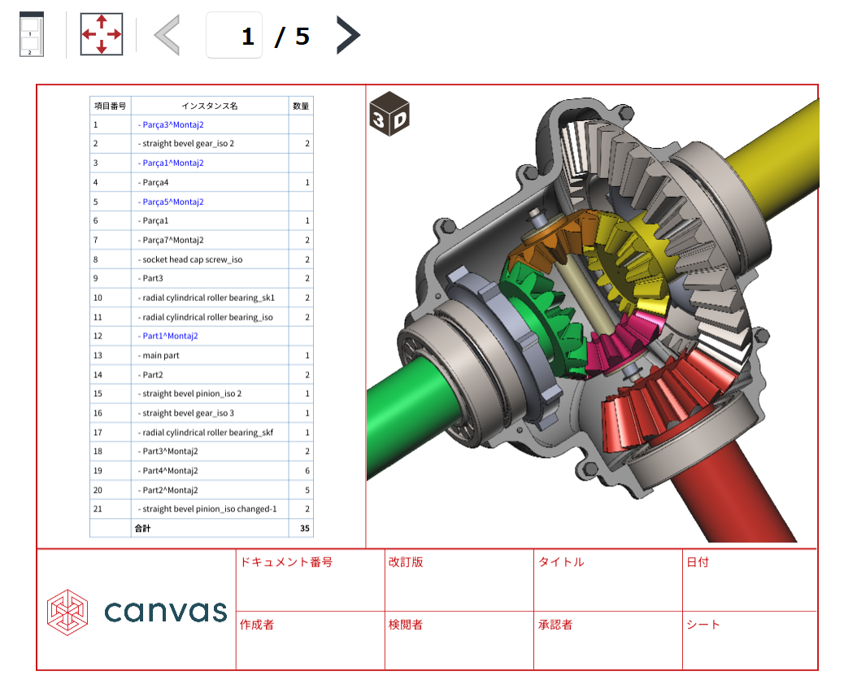Click the 改訂版 field
The image size is (857, 684).
click(459, 580)
